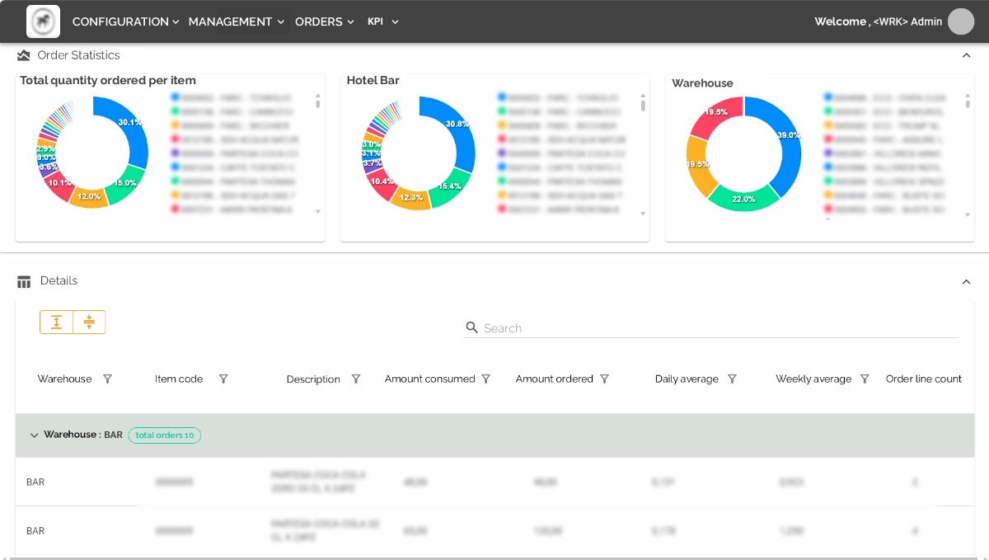Viewport: 989px width, 560px height.
Task: Click the expand all rows icon
Action: tap(56, 322)
